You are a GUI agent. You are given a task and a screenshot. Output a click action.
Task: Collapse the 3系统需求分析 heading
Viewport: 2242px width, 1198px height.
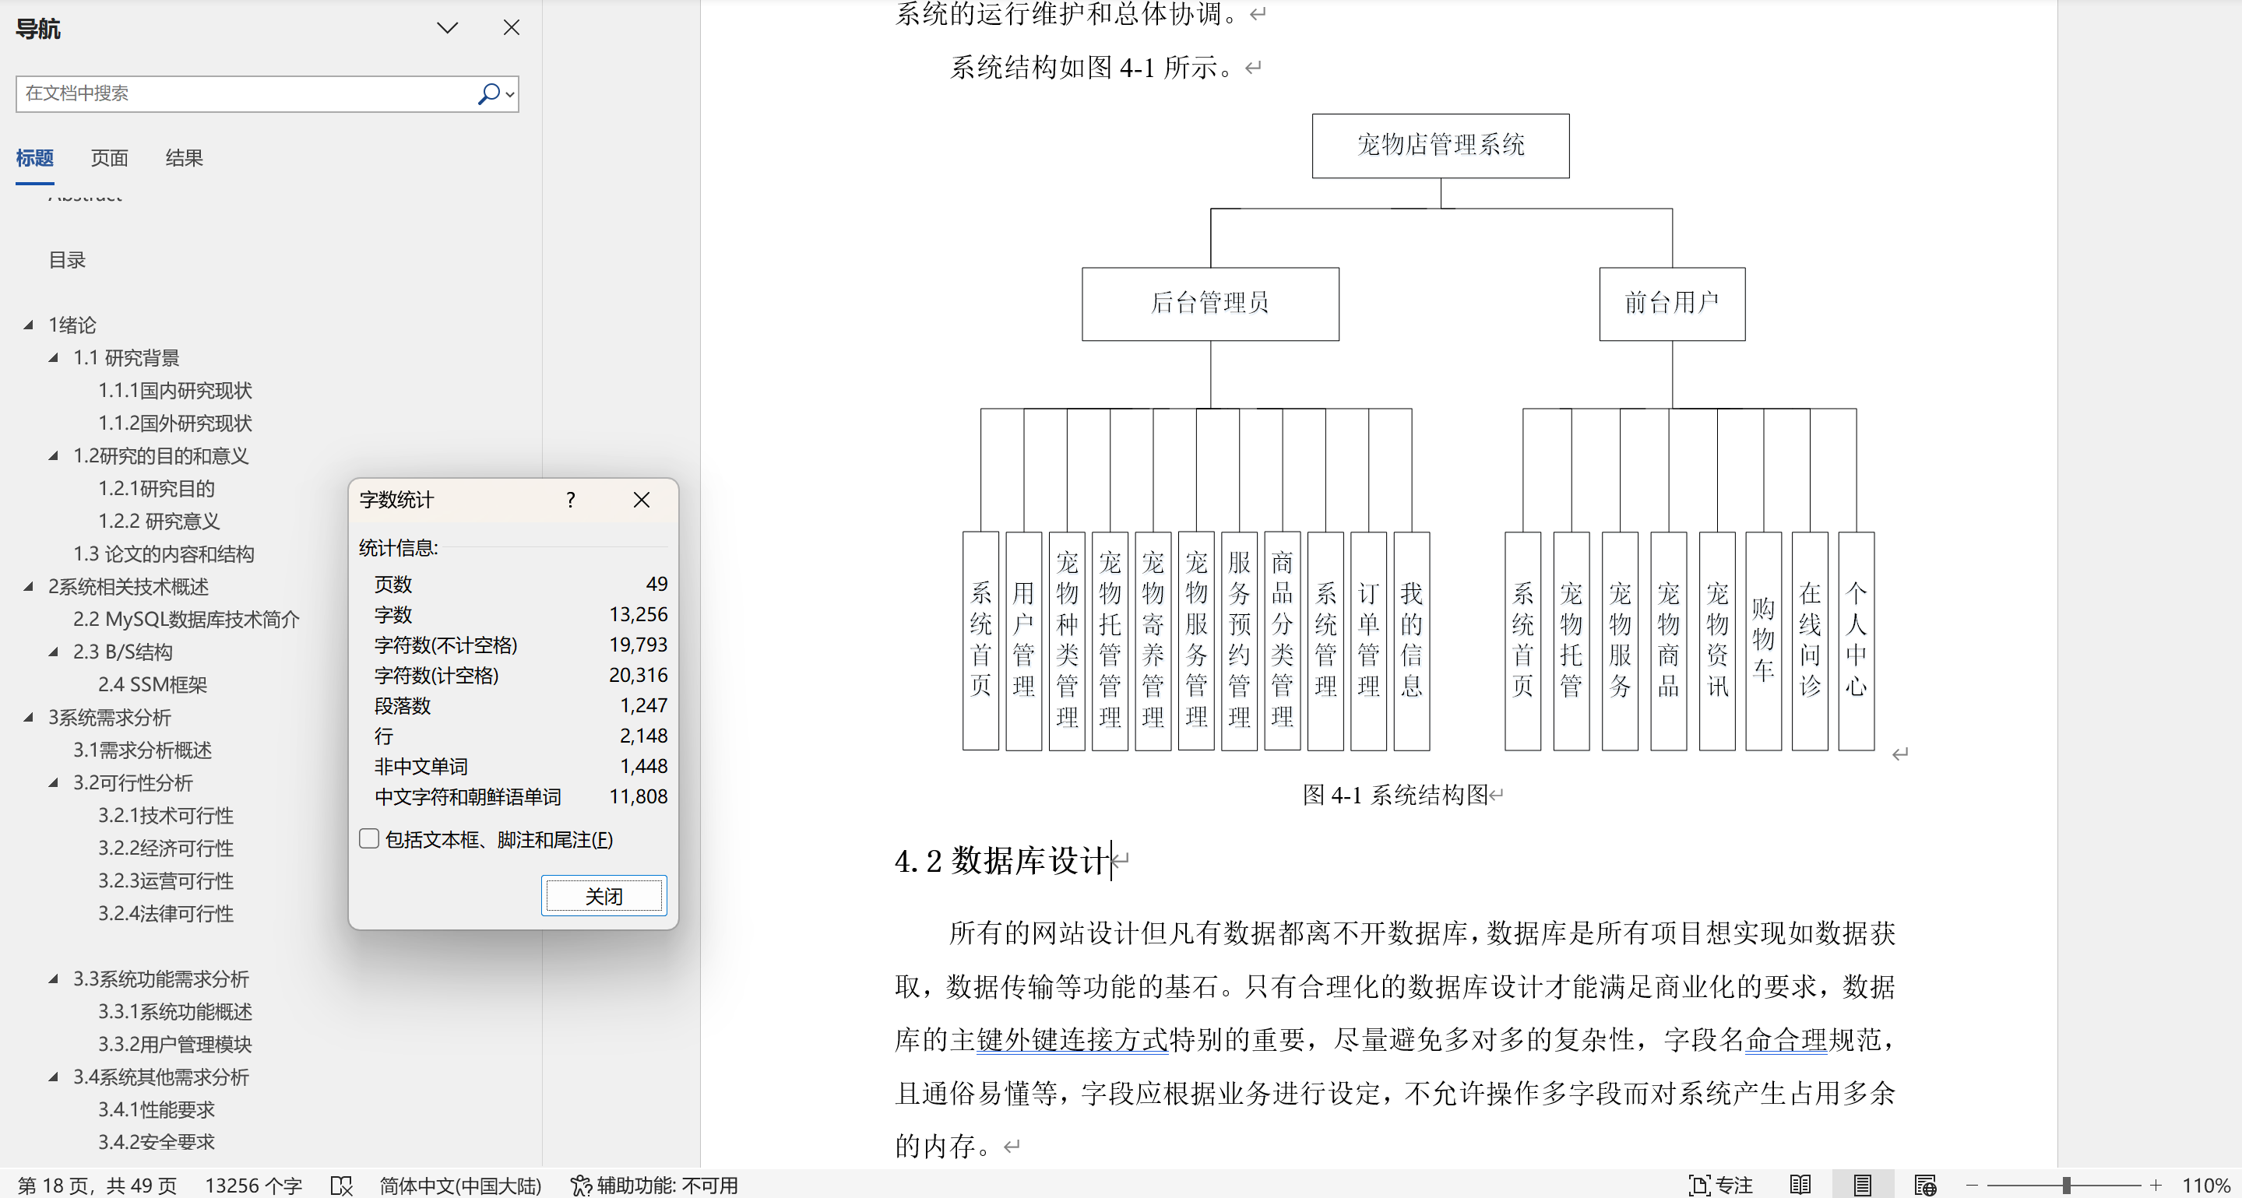point(29,717)
